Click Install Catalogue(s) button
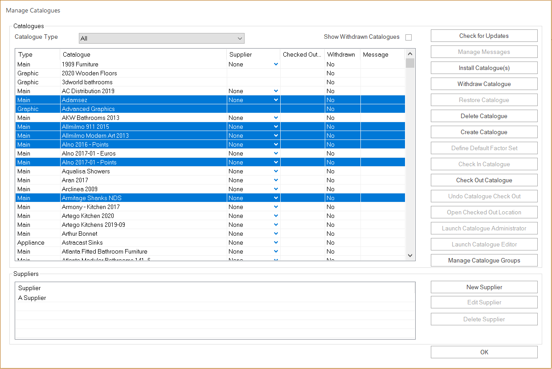This screenshot has width=552, height=369. point(484,68)
